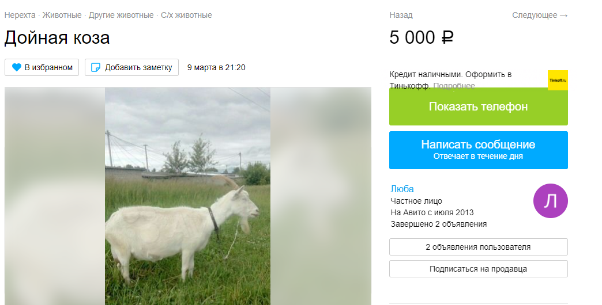Open the white goat photo
Image resolution: width=602 pixels, height=305 pixels.
188,196
